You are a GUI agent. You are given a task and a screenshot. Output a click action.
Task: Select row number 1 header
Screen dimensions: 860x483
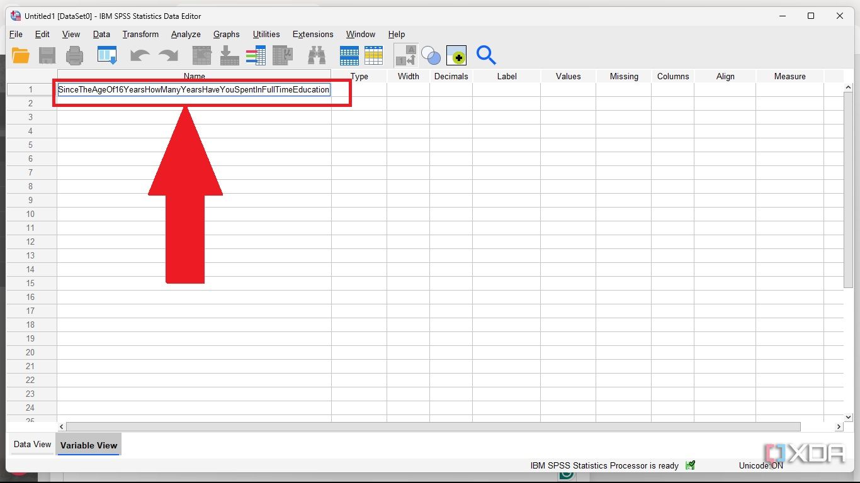click(31, 89)
